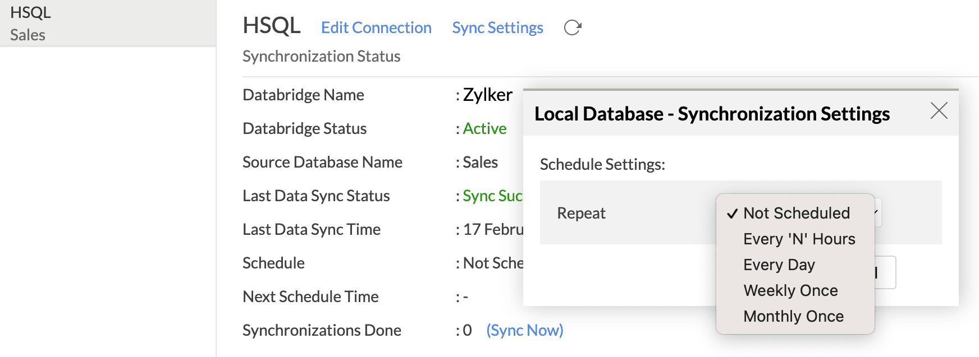Choose Every 'N' Hours option
Viewport: 979px width, 357px height.
pos(799,239)
